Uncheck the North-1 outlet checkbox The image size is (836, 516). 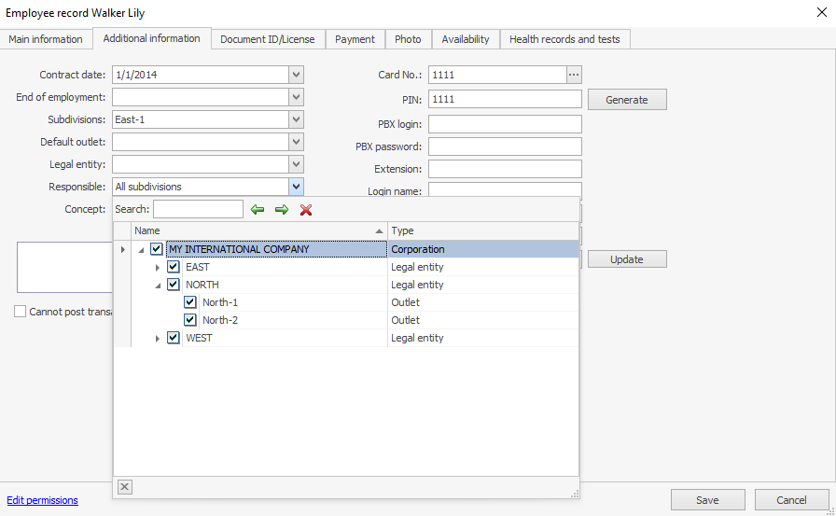[190, 302]
